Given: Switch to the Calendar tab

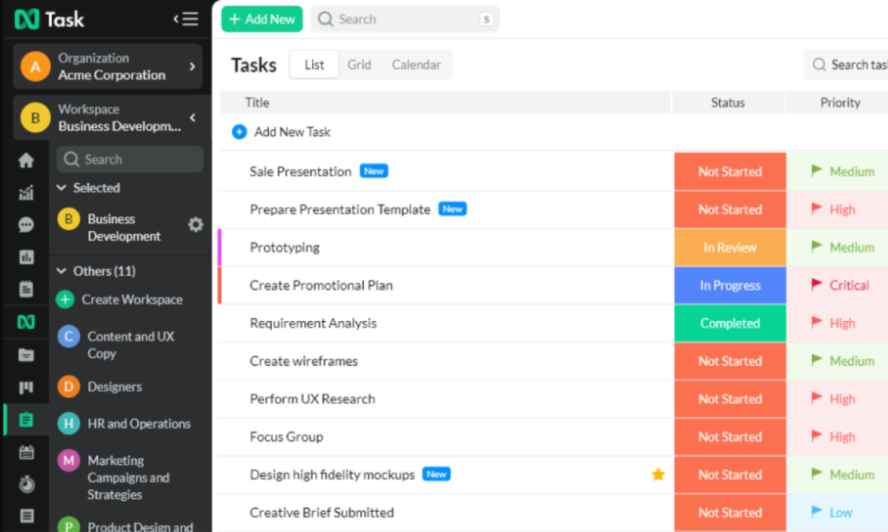Looking at the screenshot, I should pos(416,65).
